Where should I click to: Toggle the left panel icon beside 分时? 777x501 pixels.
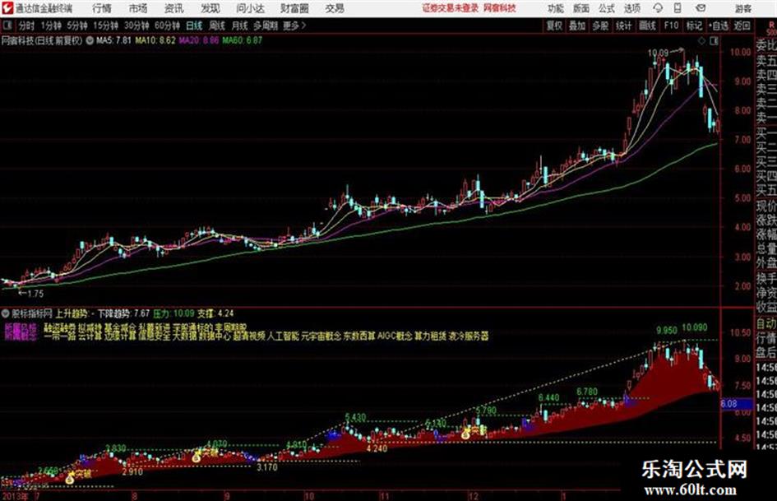click(x=7, y=26)
